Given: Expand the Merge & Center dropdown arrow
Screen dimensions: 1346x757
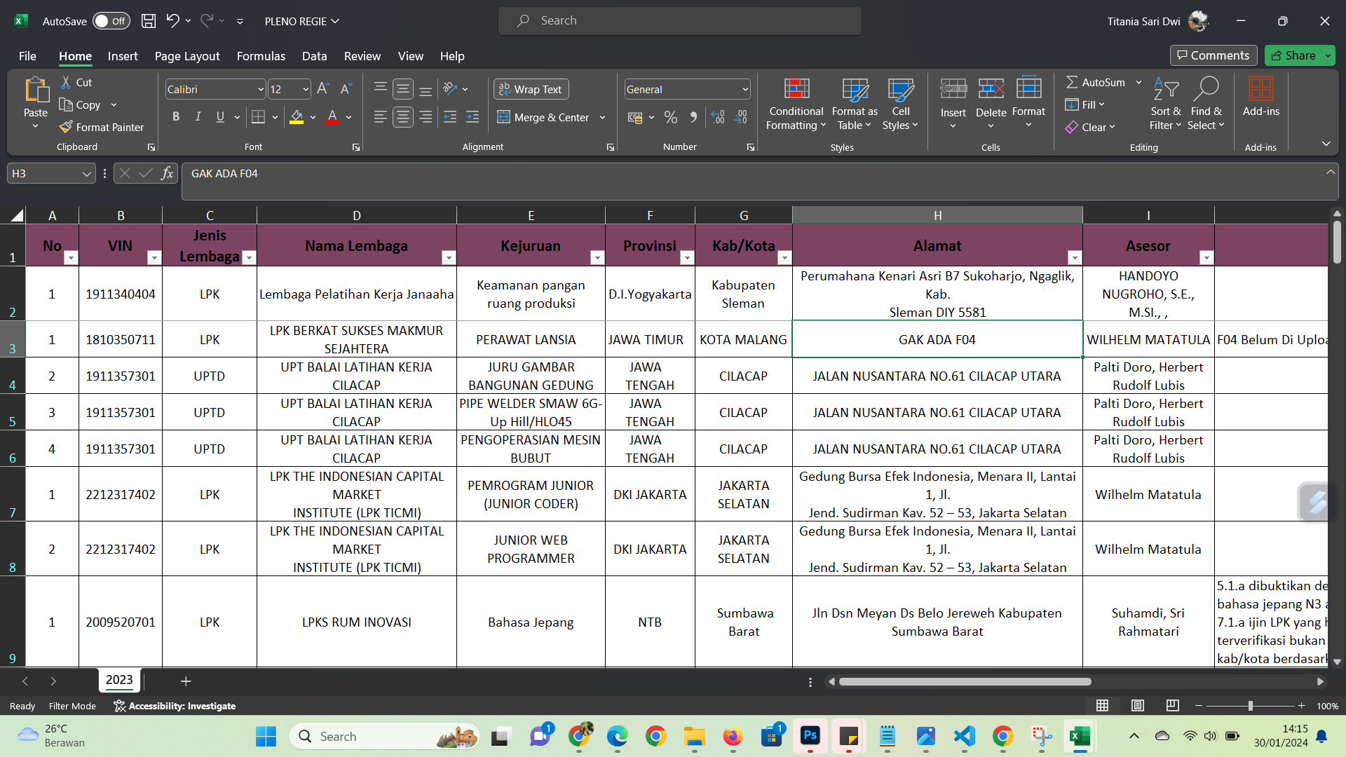Looking at the screenshot, I should (603, 117).
